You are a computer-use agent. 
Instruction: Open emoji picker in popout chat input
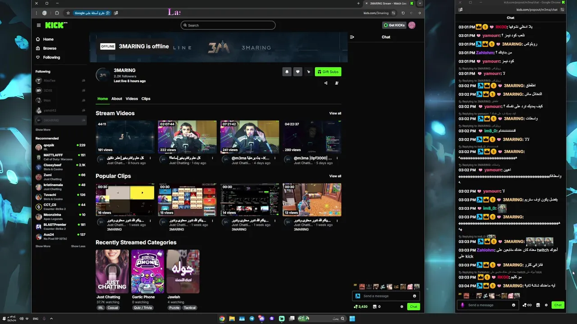point(513,305)
